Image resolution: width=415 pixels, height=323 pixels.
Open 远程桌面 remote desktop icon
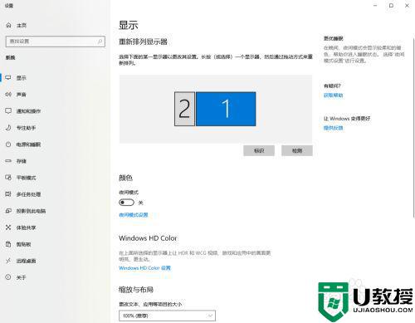click(x=8, y=261)
